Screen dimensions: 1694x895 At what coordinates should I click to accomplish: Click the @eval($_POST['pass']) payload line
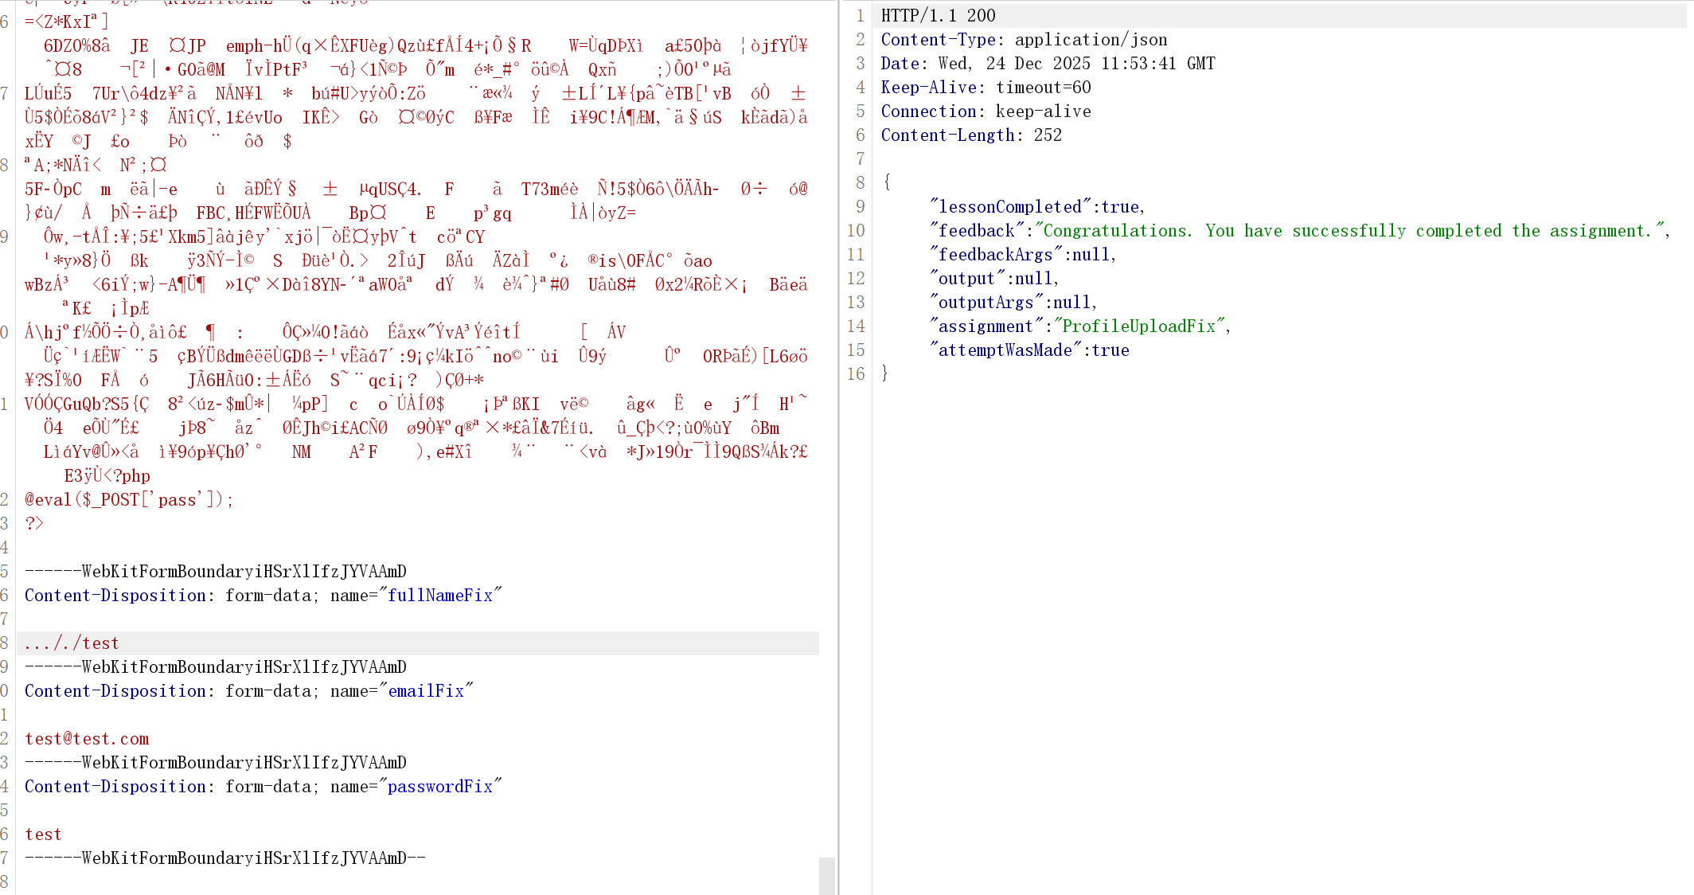point(129,500)
